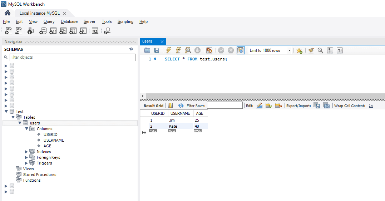Expand the Indexes node
This screenshot has width=385, height=201.
pos(26,152)
